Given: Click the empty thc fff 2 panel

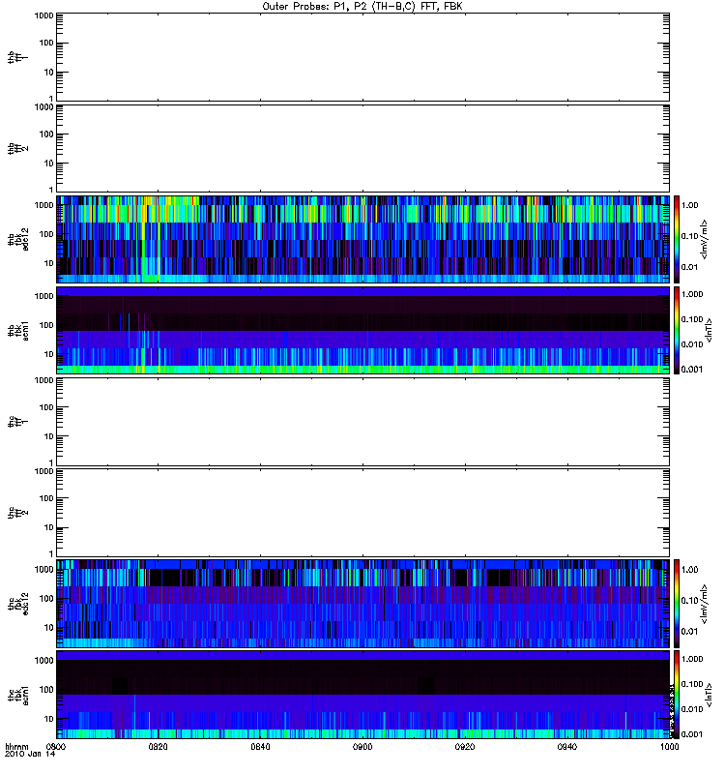Looking at the screenshot, I should (363, 513).
